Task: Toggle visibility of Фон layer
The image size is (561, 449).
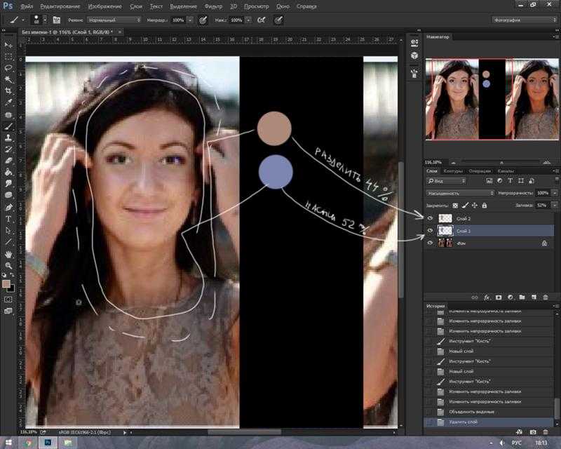Action: pos(430,243)
